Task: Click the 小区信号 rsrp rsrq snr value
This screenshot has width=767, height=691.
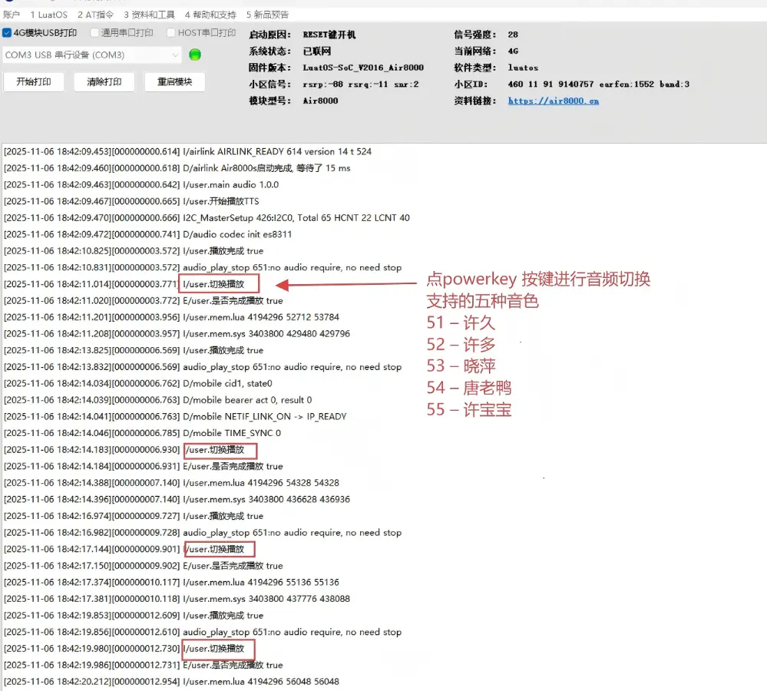Action: [x=361, y=84]
